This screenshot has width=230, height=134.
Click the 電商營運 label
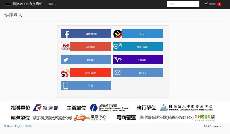(126, 118)
